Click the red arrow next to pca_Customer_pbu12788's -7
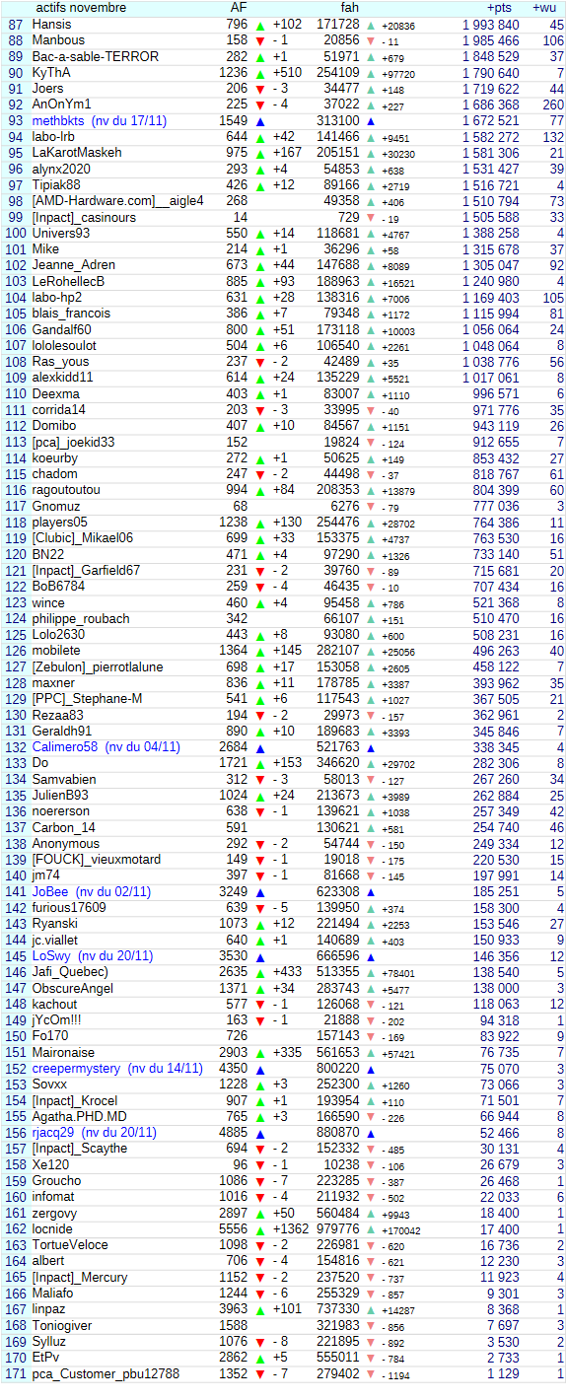Image resolution: width=567 pixels, height=1400 pixels. coord(260,1374)
